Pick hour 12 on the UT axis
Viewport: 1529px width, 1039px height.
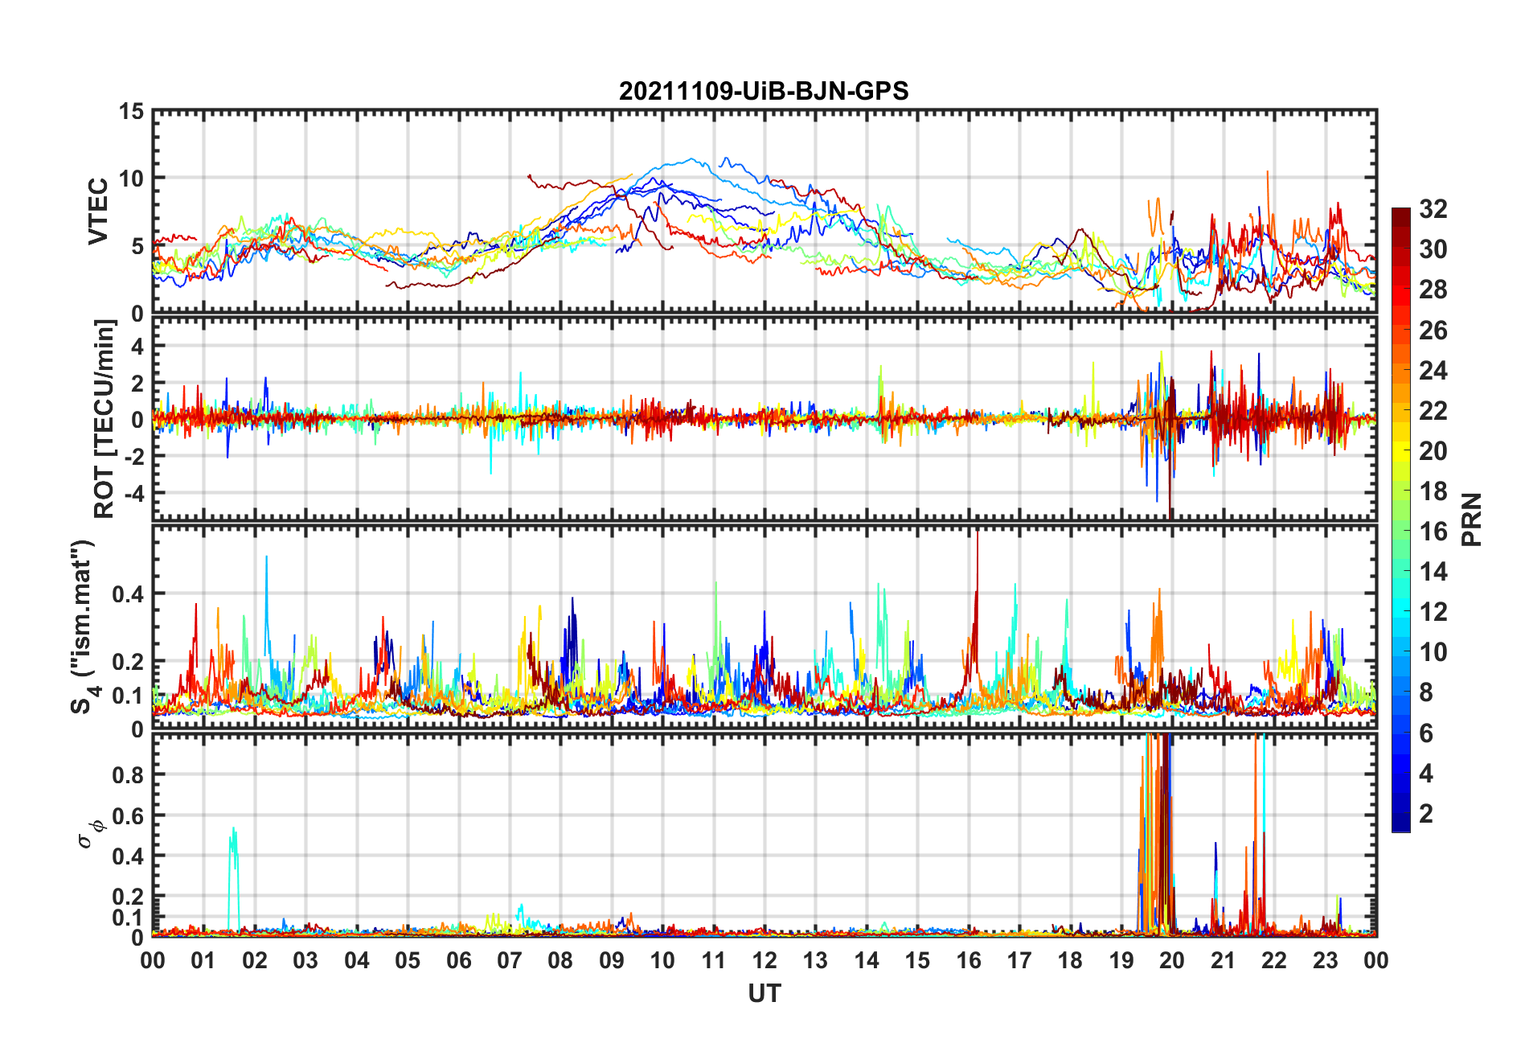point(764,961)
